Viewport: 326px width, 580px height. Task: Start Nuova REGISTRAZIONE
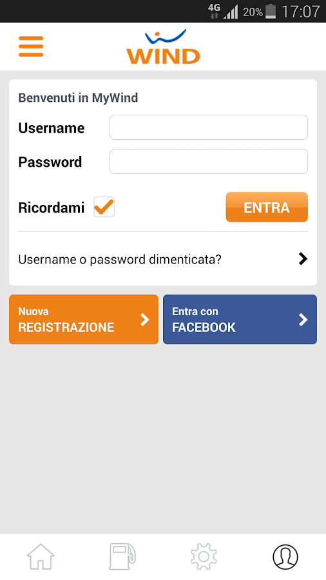click(x=84, y=319)
